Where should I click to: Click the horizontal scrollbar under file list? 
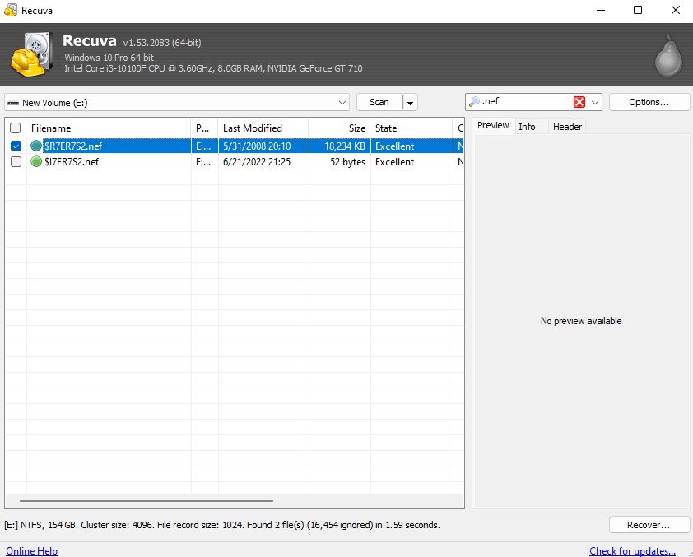[x=147, y=500]
